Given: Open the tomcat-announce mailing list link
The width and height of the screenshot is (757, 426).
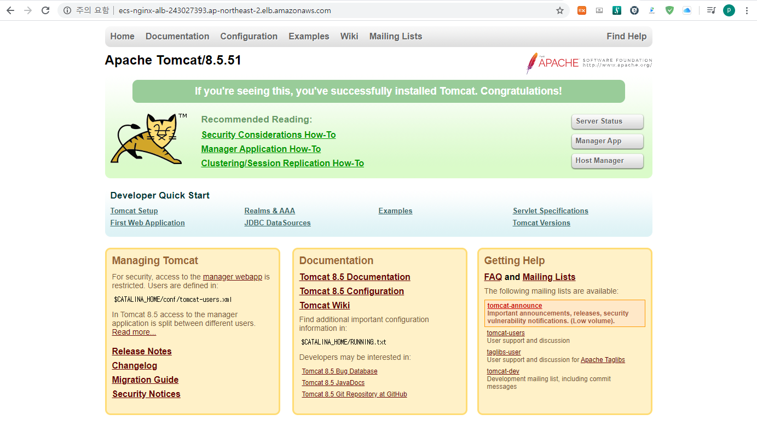Looking at the screenshot, I should click(515, 306).
